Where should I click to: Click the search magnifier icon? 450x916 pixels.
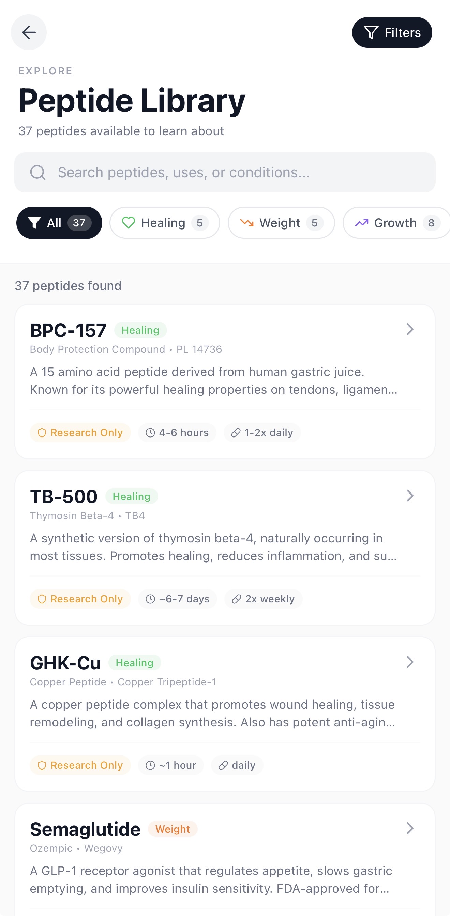(37, 172)
